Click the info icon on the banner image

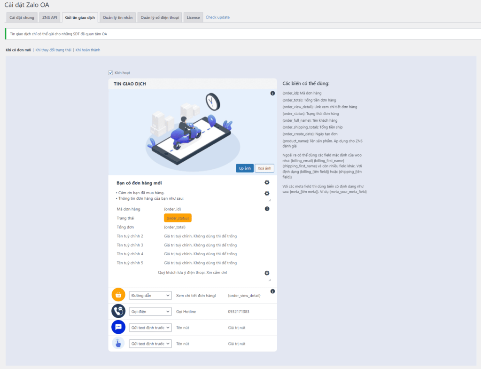pos(272,94)
